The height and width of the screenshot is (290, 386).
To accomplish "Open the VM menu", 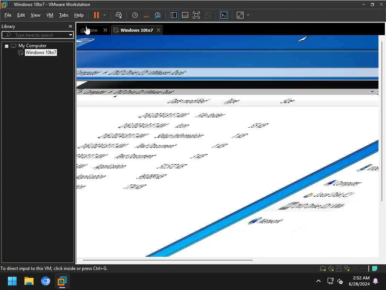I will [50, 15].
